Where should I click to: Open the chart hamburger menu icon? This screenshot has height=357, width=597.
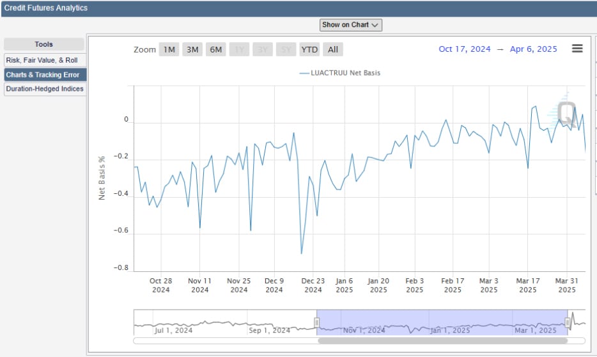577,49
